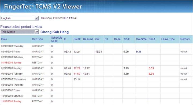Click the Leave Type column header
Image resolution: width=193 pixels, height=105 pixels.
tap(168, 39)
